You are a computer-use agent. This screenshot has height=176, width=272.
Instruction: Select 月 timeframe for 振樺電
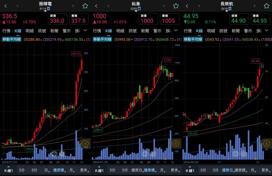click(x=71, y=170)
